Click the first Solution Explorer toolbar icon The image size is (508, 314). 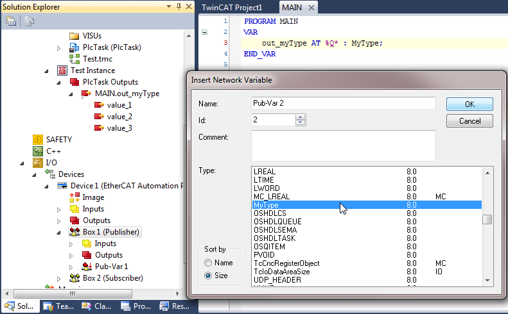(x=11, y=21)
